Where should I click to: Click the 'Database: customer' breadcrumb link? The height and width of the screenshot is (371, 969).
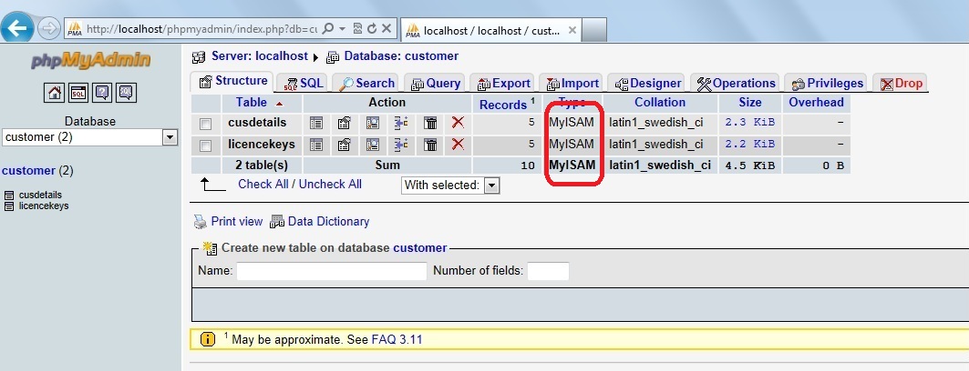401,56
